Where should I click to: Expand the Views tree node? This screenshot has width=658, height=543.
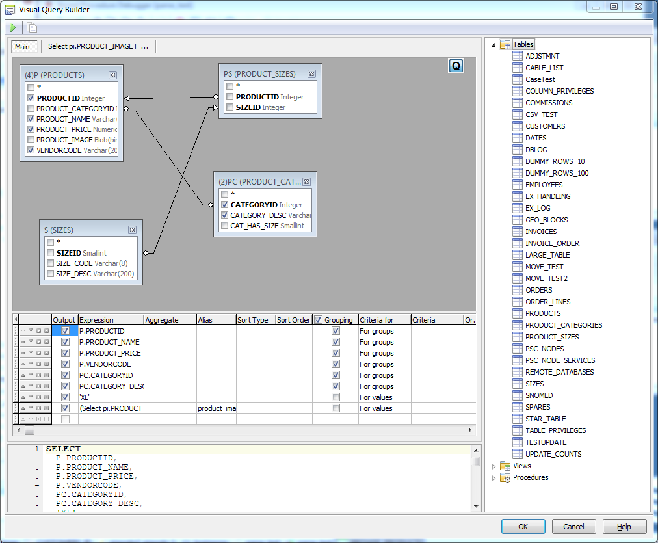[494, 466]
